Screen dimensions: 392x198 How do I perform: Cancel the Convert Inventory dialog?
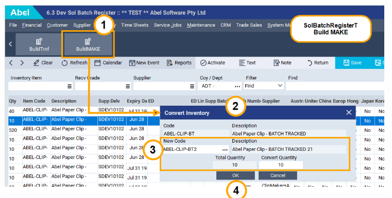(x=278, y=175)
